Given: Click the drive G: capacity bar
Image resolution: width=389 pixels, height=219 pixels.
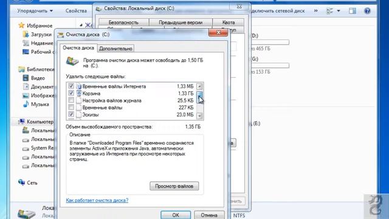Looking at the screenshot, I should coord(270,66).
